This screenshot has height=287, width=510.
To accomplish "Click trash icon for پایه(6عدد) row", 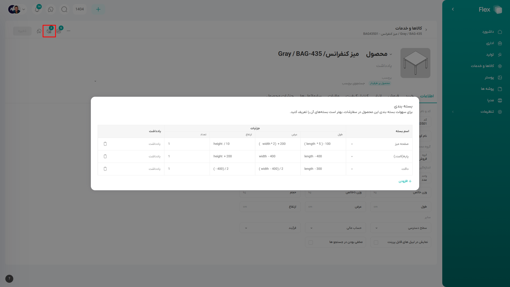I will click(105, 156).
